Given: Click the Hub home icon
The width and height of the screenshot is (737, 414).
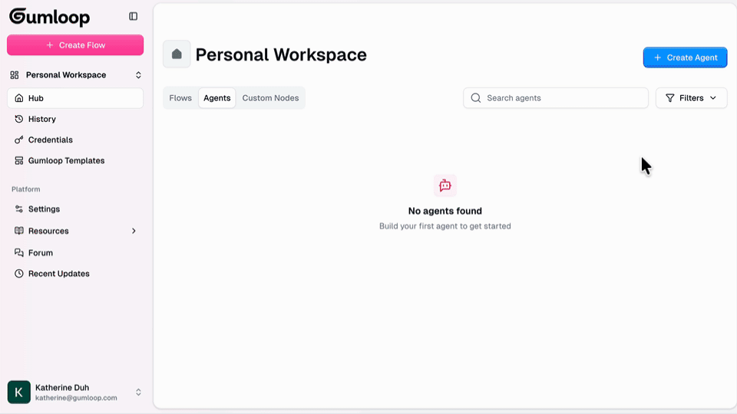Looking at the screenshot, I should click(18, 98).
